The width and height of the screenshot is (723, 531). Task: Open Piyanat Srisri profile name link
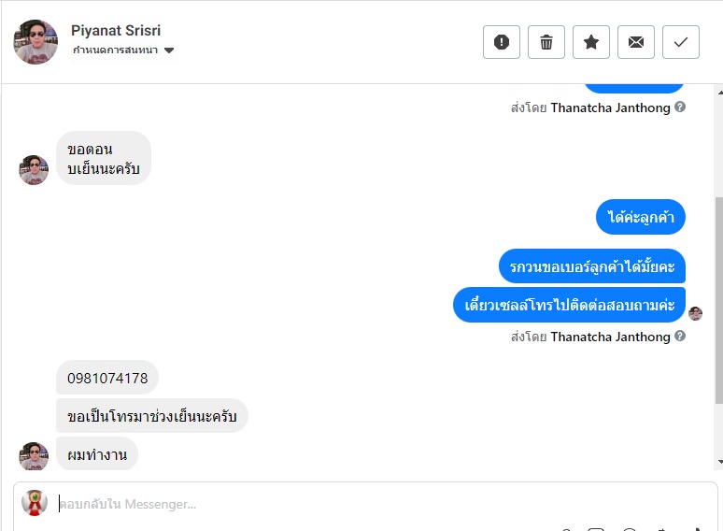(117, 30)
